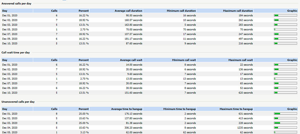
Task: Click the Maximum time to hangup header
Action: pyautogui.click(x=236, y=109)
